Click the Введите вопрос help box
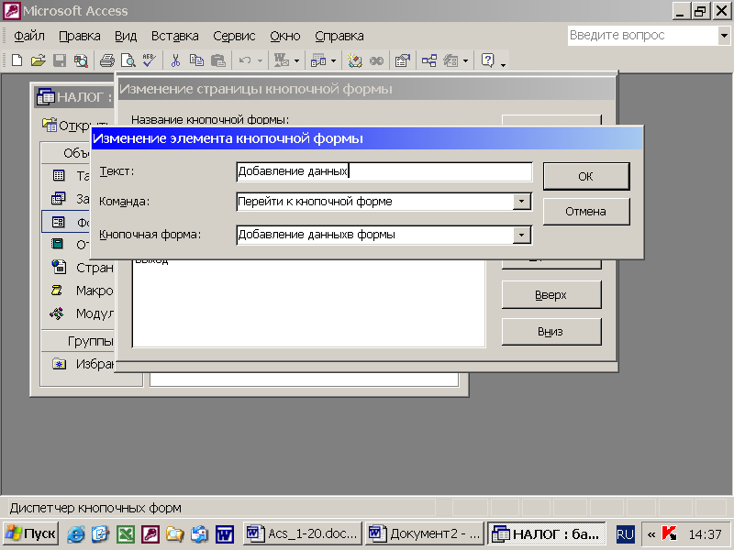 [643, 36]
